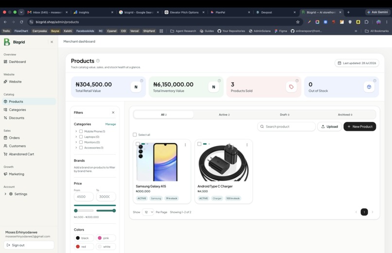Filter by black color swatch
Image resolution: width=392 pixels, height=253 pixels.
[x=84, y=238]
